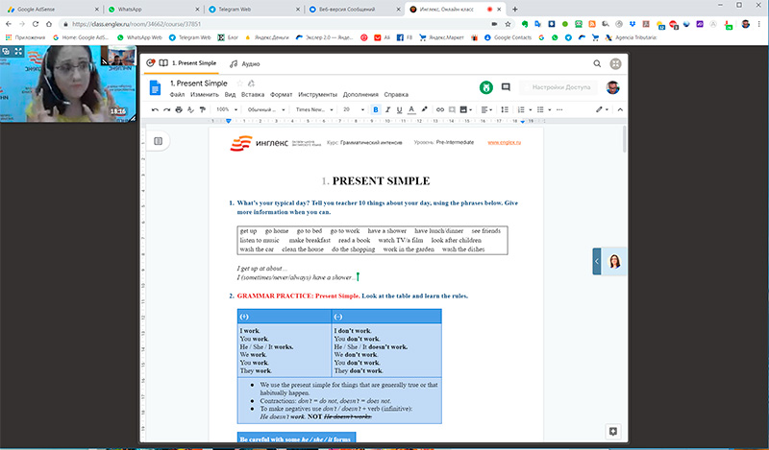769x450 pixels.
Task: Star the 1. Present Simple document
Action: point(237,83)
